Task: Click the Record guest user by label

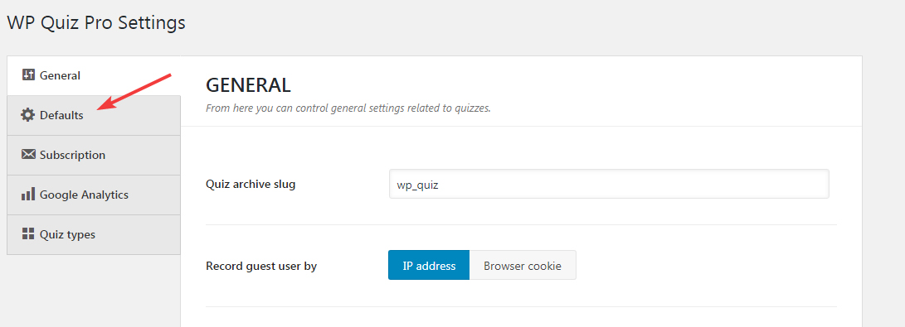Action: [x=261, y=266]
